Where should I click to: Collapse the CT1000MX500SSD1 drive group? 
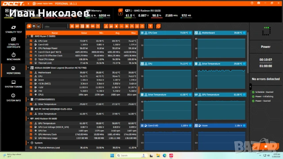(28, 99)
